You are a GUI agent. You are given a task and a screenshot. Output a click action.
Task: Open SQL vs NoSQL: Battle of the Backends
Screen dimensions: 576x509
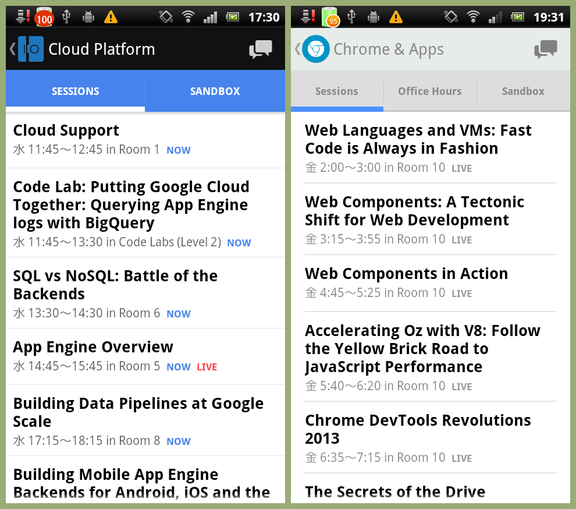click(x=145, y=293)
